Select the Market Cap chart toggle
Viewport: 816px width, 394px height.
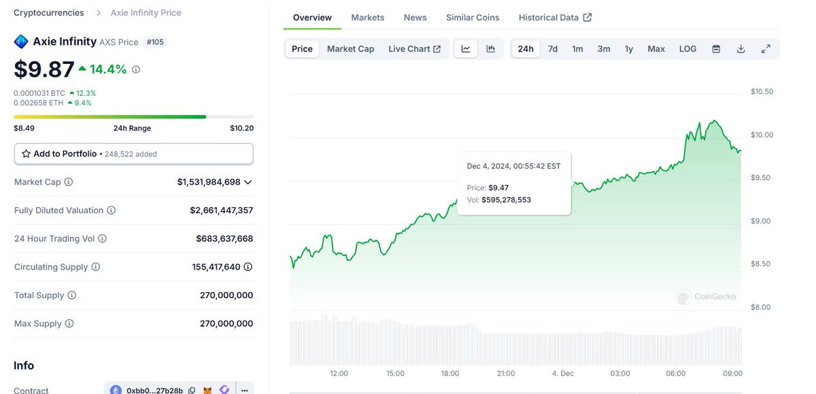(x=350, y=49)
